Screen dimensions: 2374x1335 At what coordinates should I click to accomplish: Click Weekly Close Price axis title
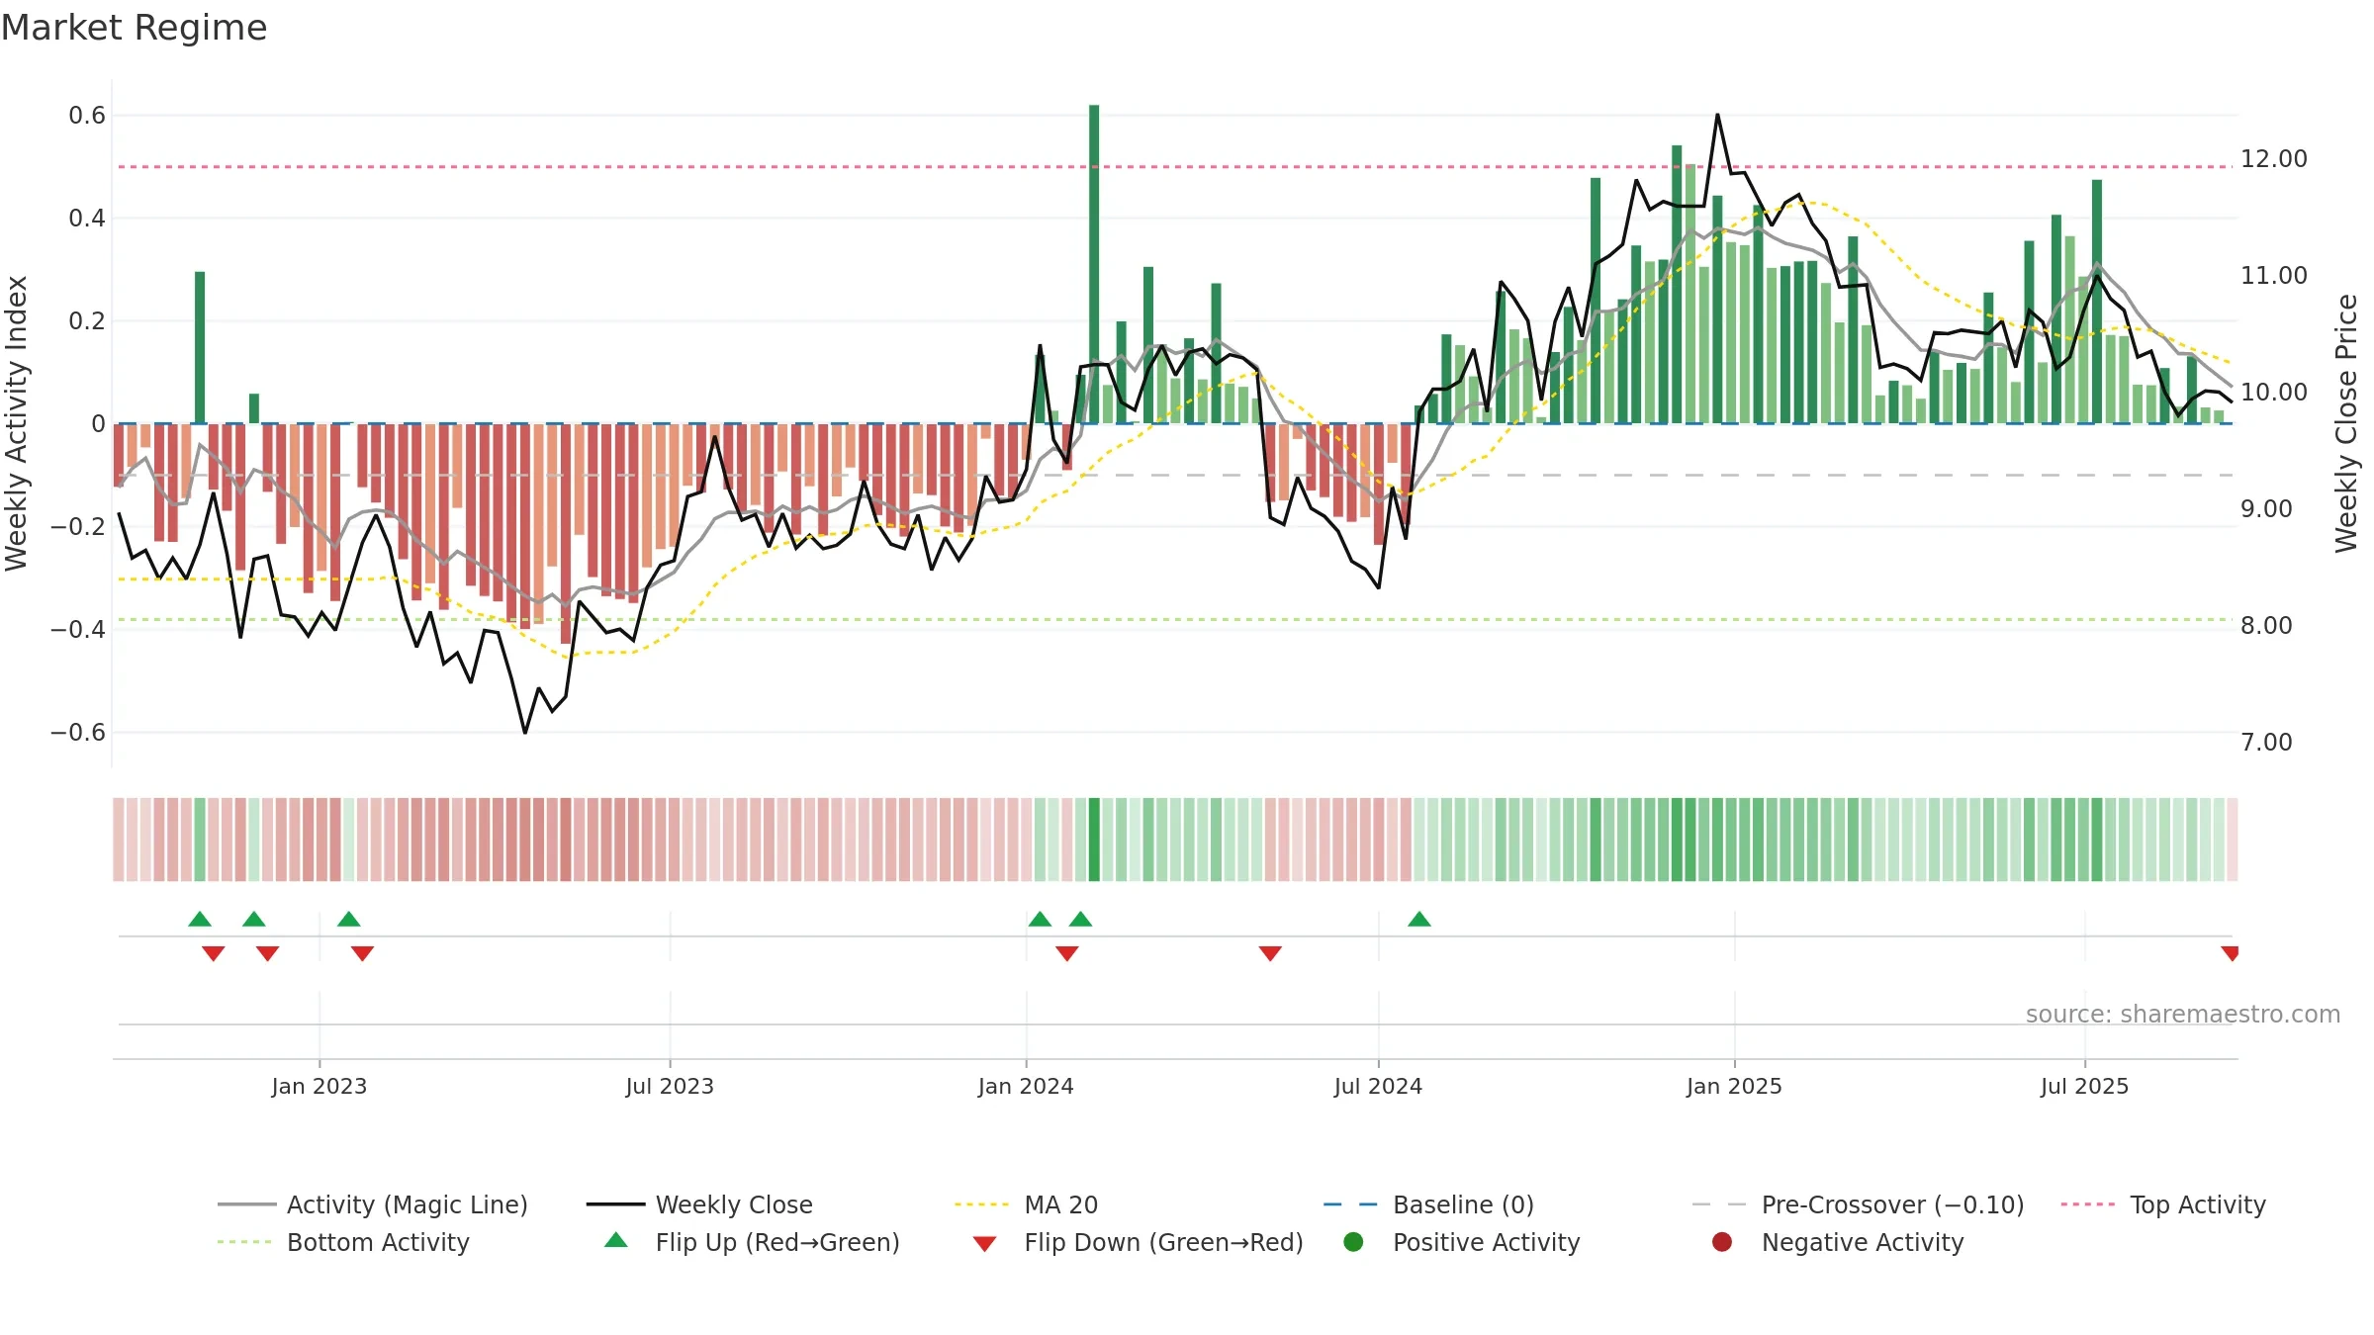point(2346,423)
